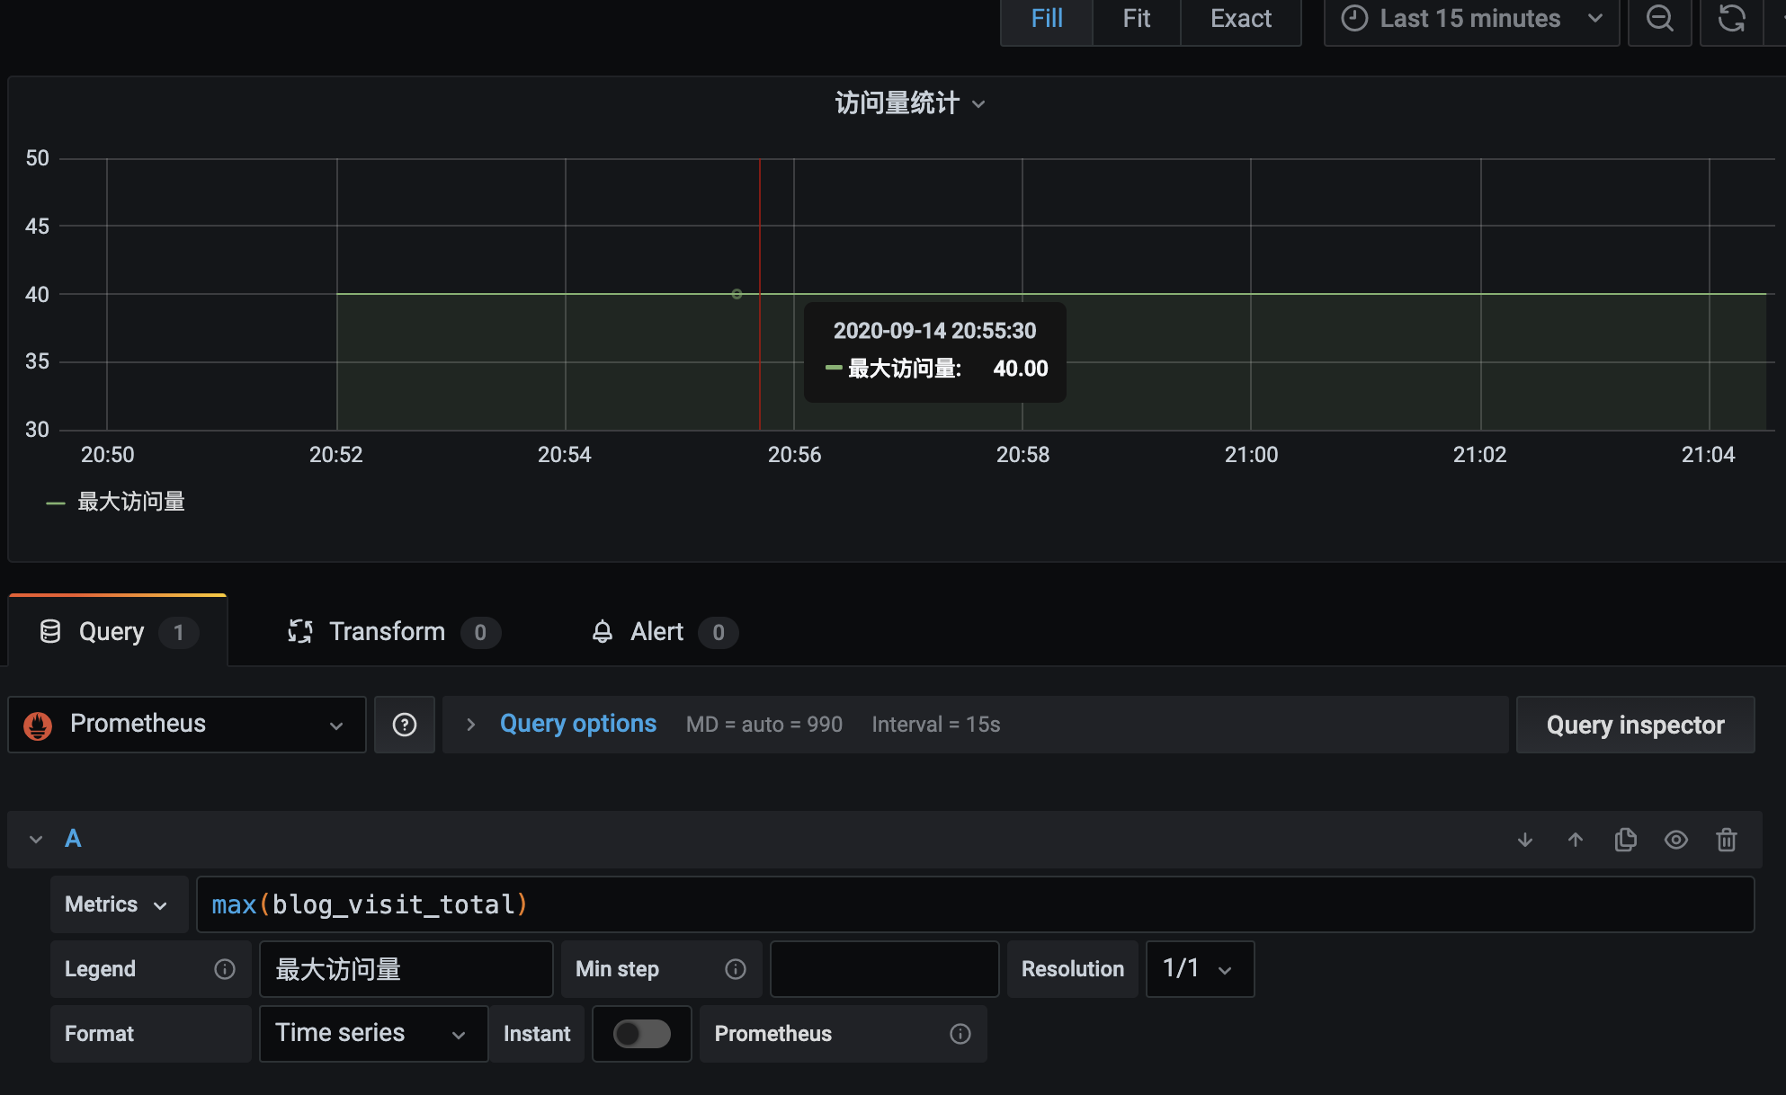Click the 最大访问量 legend color line
Image resolution: width=1786 pixels, height=1095 pixels.
(56, 503)
